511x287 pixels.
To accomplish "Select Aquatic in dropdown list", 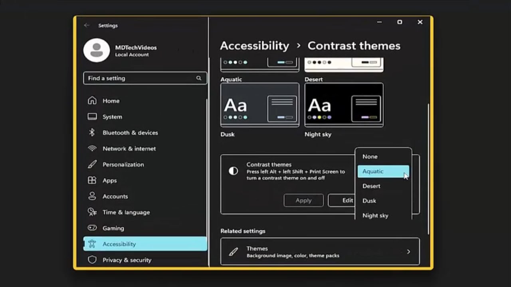I will point(383,171).
